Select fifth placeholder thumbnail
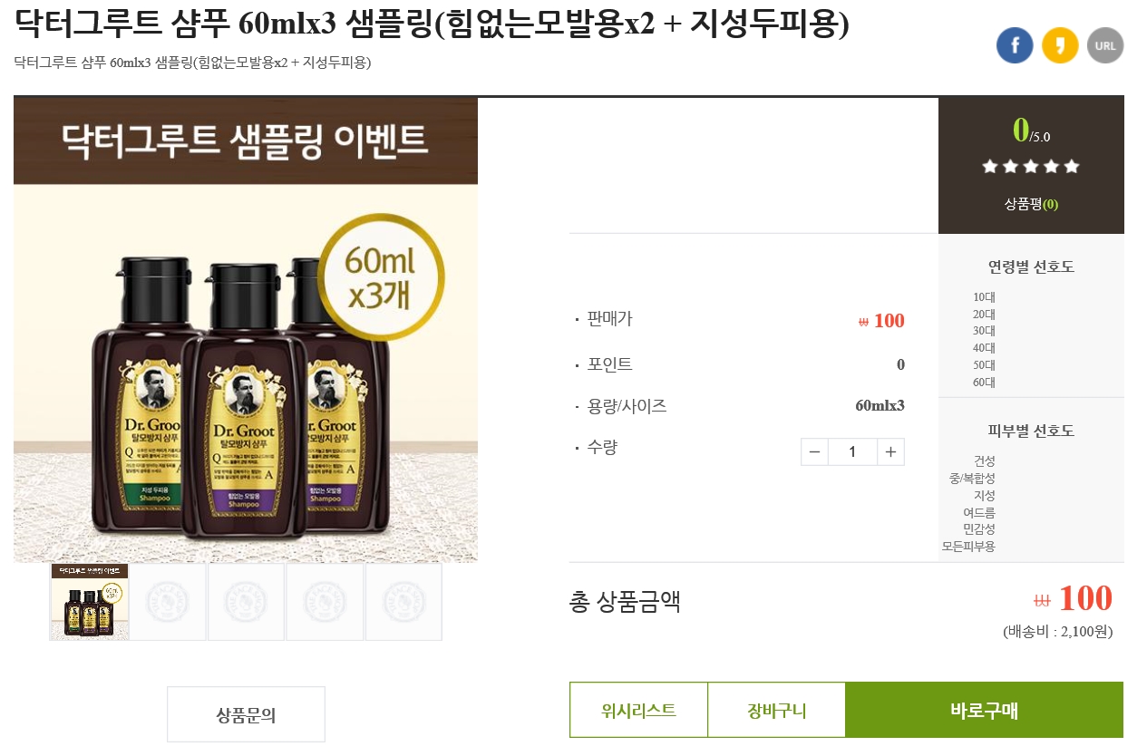Screen dimensions: 1147x756 click(403, 602)
